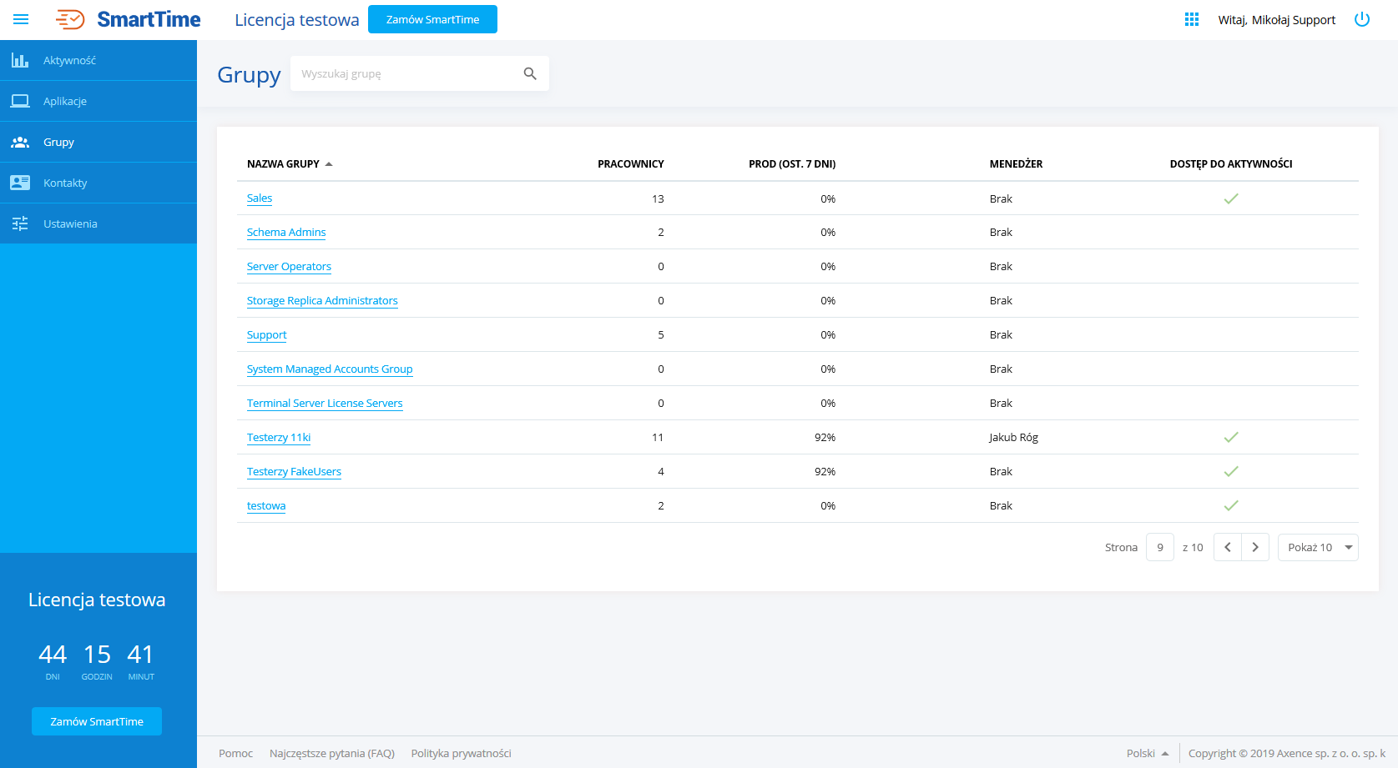The width and height of the screenshot is (1398, 768).
Task: Open Aplikacje in the sidebar
Action: coord(65,101)
